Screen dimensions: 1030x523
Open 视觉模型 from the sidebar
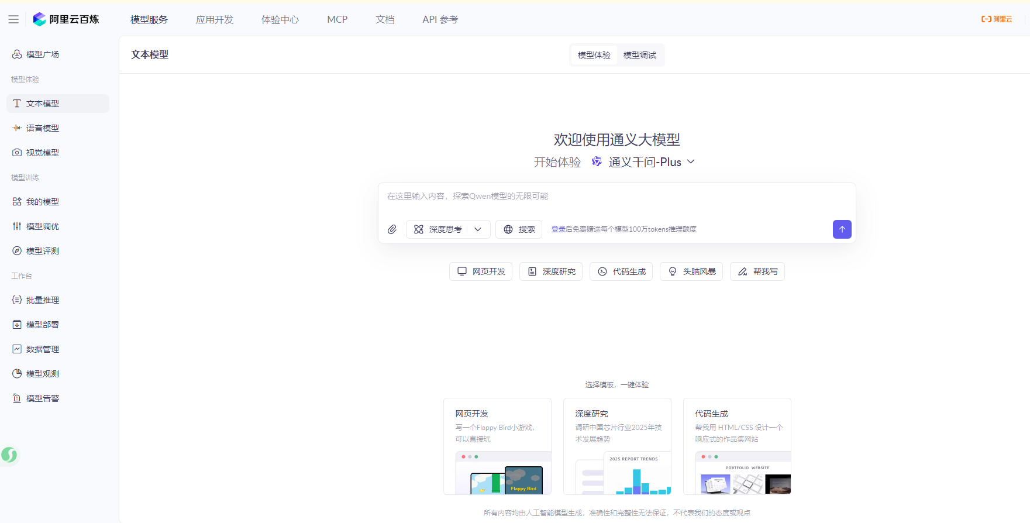click(x=42, y=153)
